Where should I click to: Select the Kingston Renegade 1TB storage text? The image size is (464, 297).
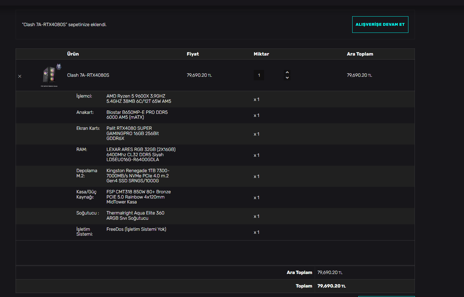(x=138, y=176)
